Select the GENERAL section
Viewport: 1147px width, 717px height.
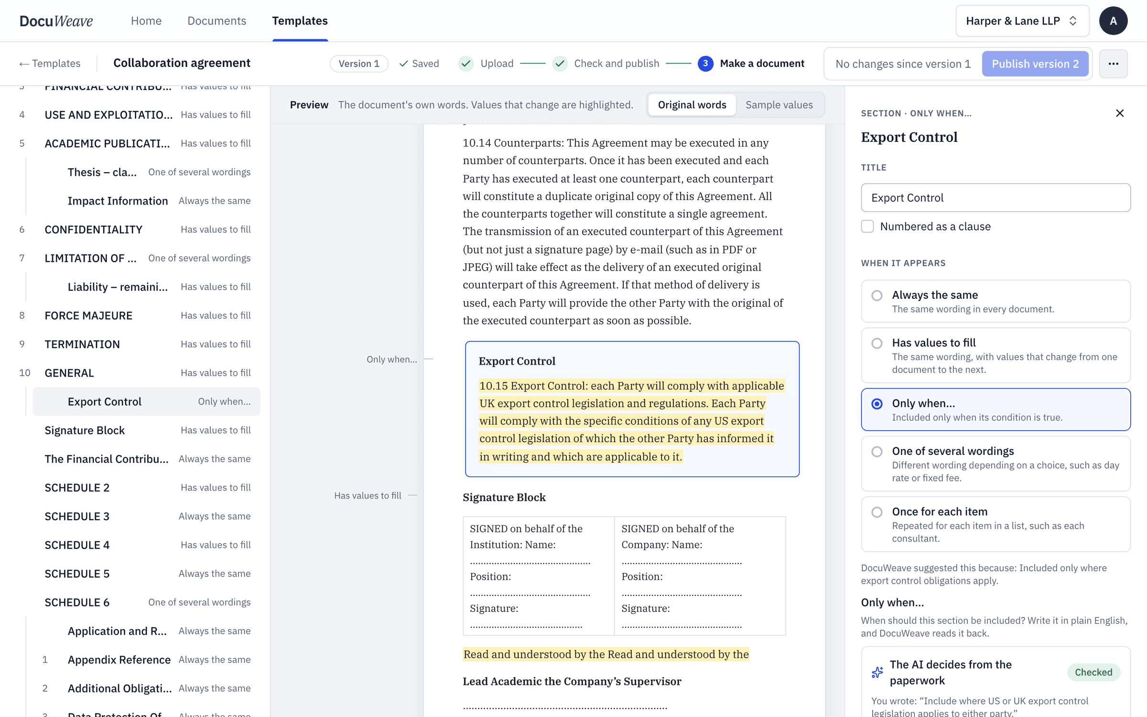(x=136, y=373)
